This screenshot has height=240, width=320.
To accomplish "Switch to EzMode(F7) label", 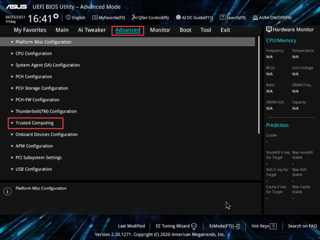I will pos(221,226).
